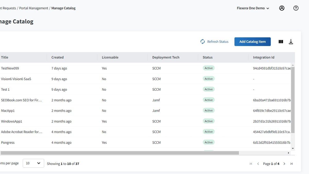Open the Flexera One Demo organization dropdown
Screen dimensions: 309x174
click(253, 8)
